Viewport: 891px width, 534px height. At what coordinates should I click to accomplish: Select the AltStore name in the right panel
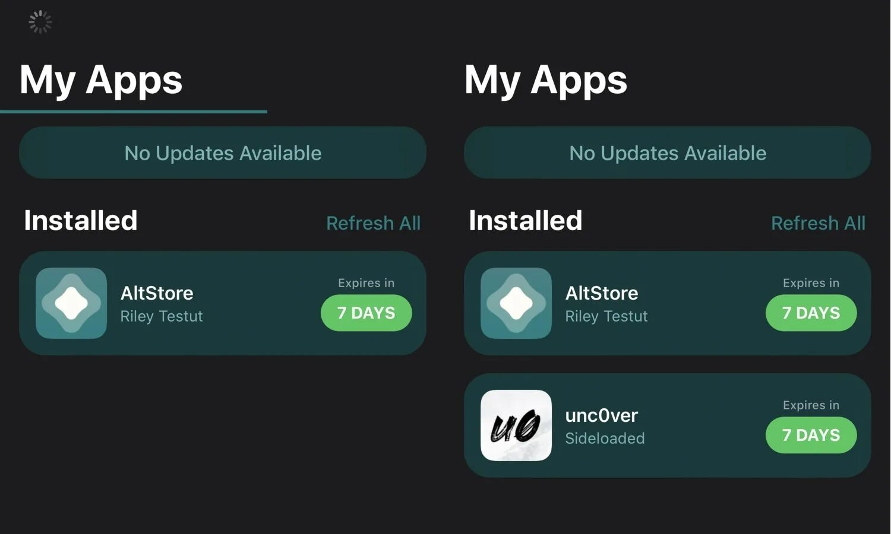point(602,293)
